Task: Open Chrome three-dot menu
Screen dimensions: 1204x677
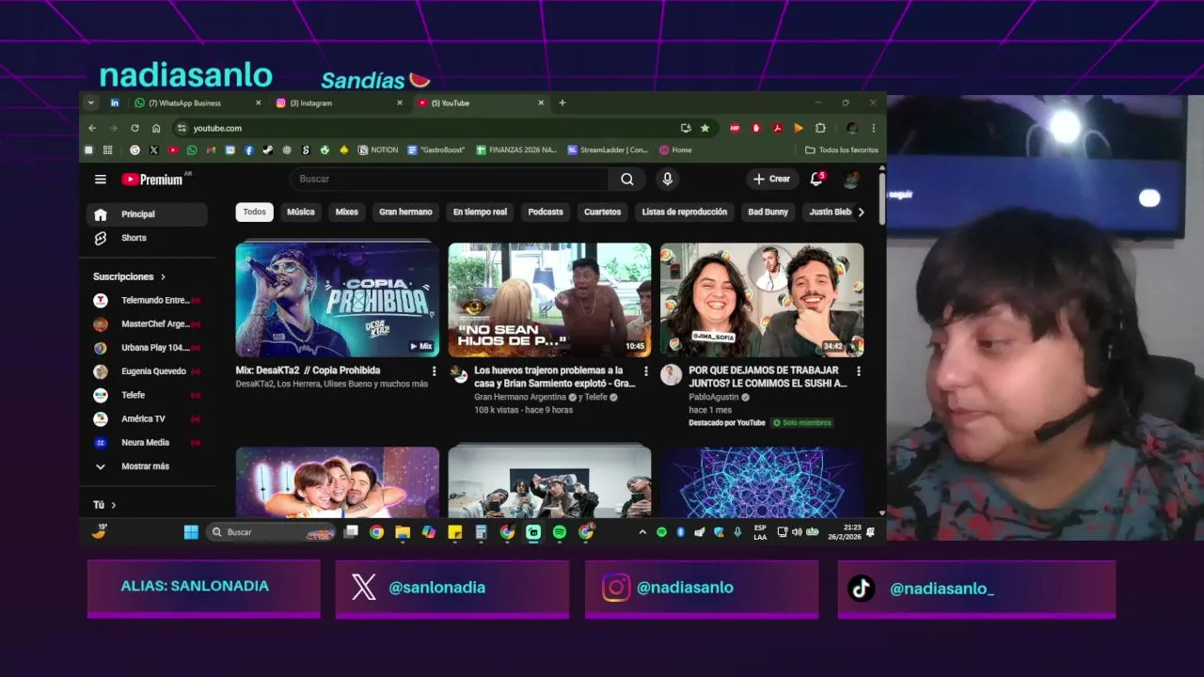Action: click(x=873, y=128)
